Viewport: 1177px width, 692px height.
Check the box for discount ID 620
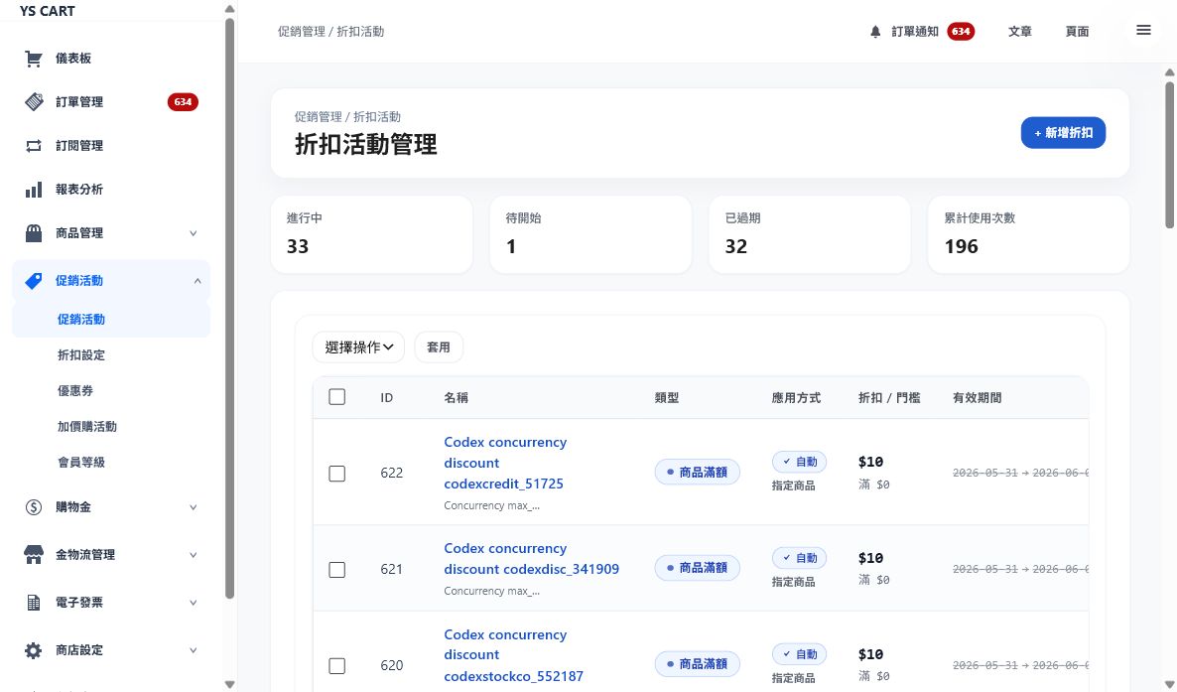[x=337, y=666]
